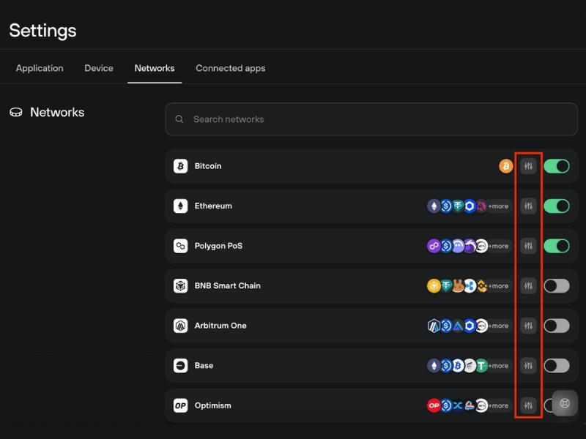Click the Arbitrum One logo icon
586x439 pixels.
180,326
